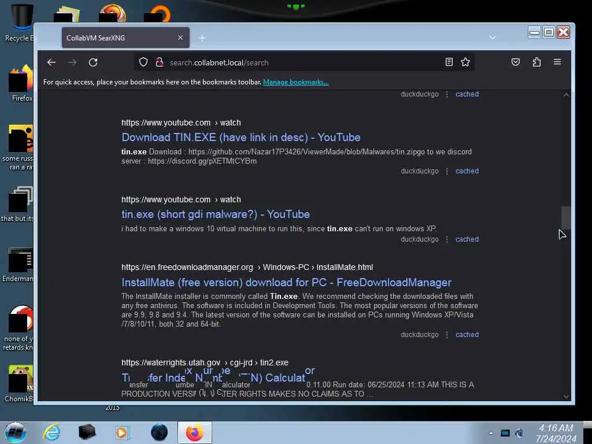Open three-dot menu beside top cached link
592x444 pixels.
click(447, 94)
